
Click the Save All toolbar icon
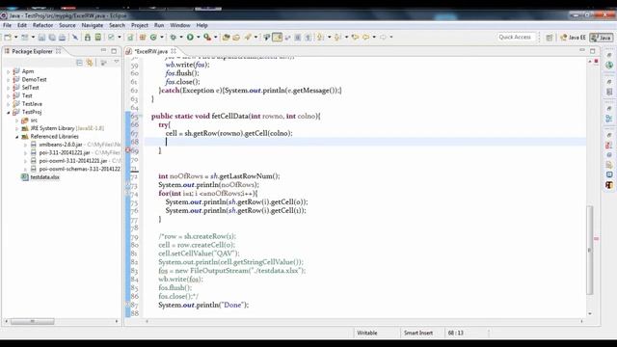[x=52, y=37]
